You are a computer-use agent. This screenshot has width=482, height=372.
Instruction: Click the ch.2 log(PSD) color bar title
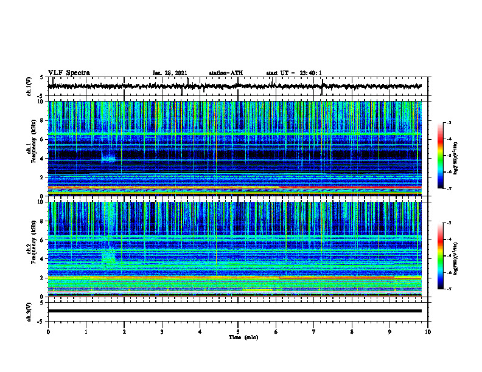(456, 259)
